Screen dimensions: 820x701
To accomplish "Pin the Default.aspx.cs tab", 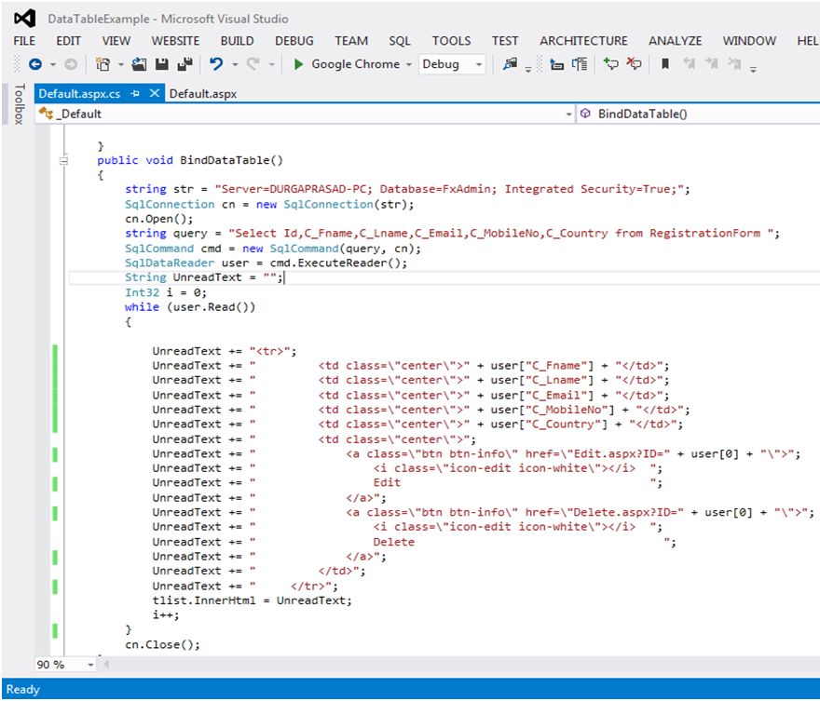I will point(136,93).
